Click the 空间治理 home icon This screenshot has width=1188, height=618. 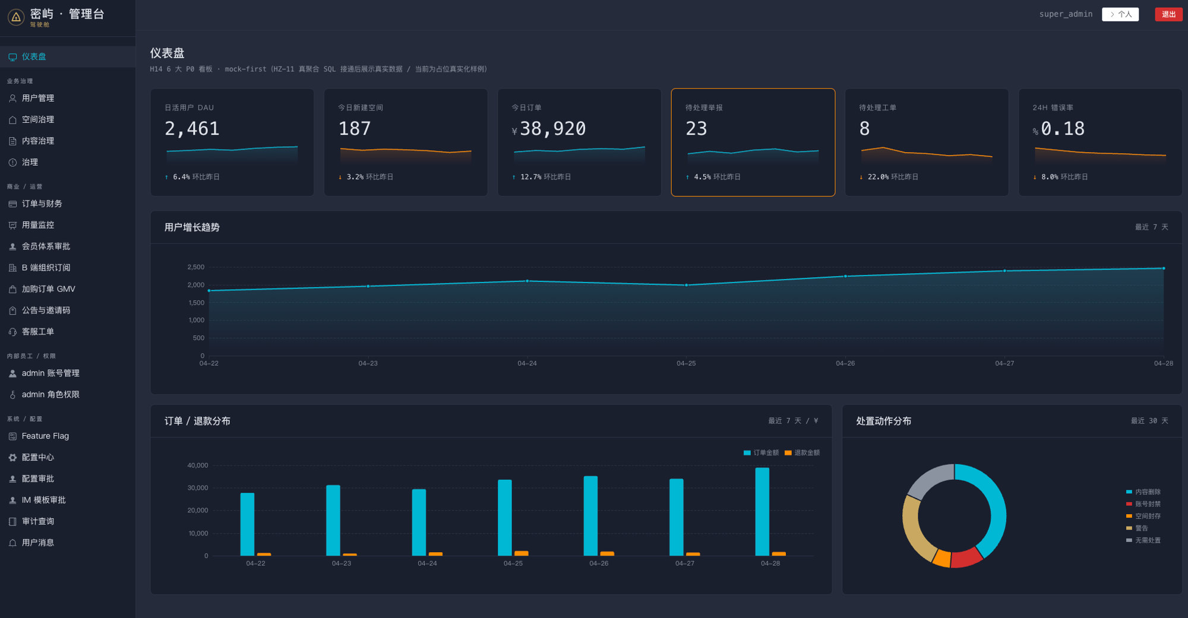12,120
